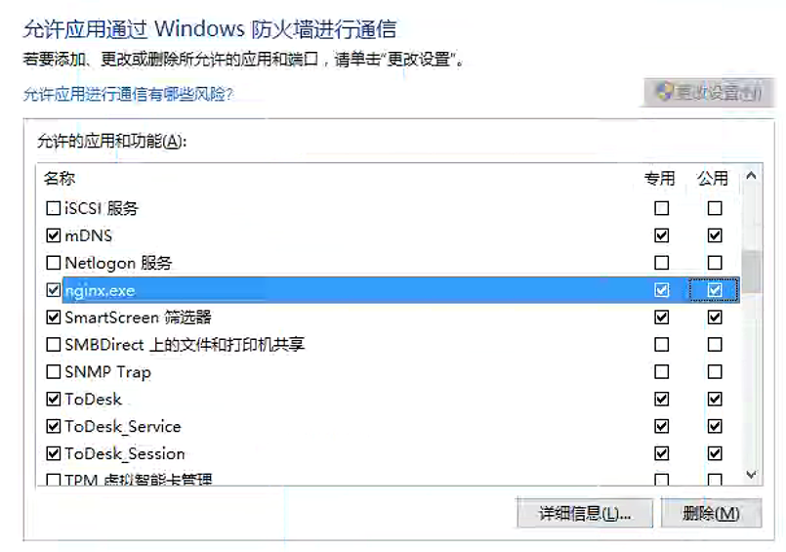Enable Netlogon 服务 专用 checkbox
Image resolution: width=786 pixels, height=552 pixels.
662,262
